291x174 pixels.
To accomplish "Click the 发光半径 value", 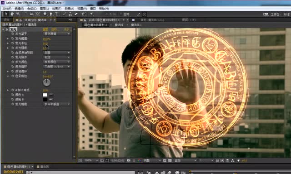I will coord(45,43).
